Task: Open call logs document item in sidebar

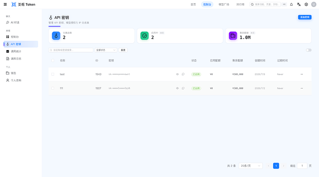Action: click(x=21, y=59)
